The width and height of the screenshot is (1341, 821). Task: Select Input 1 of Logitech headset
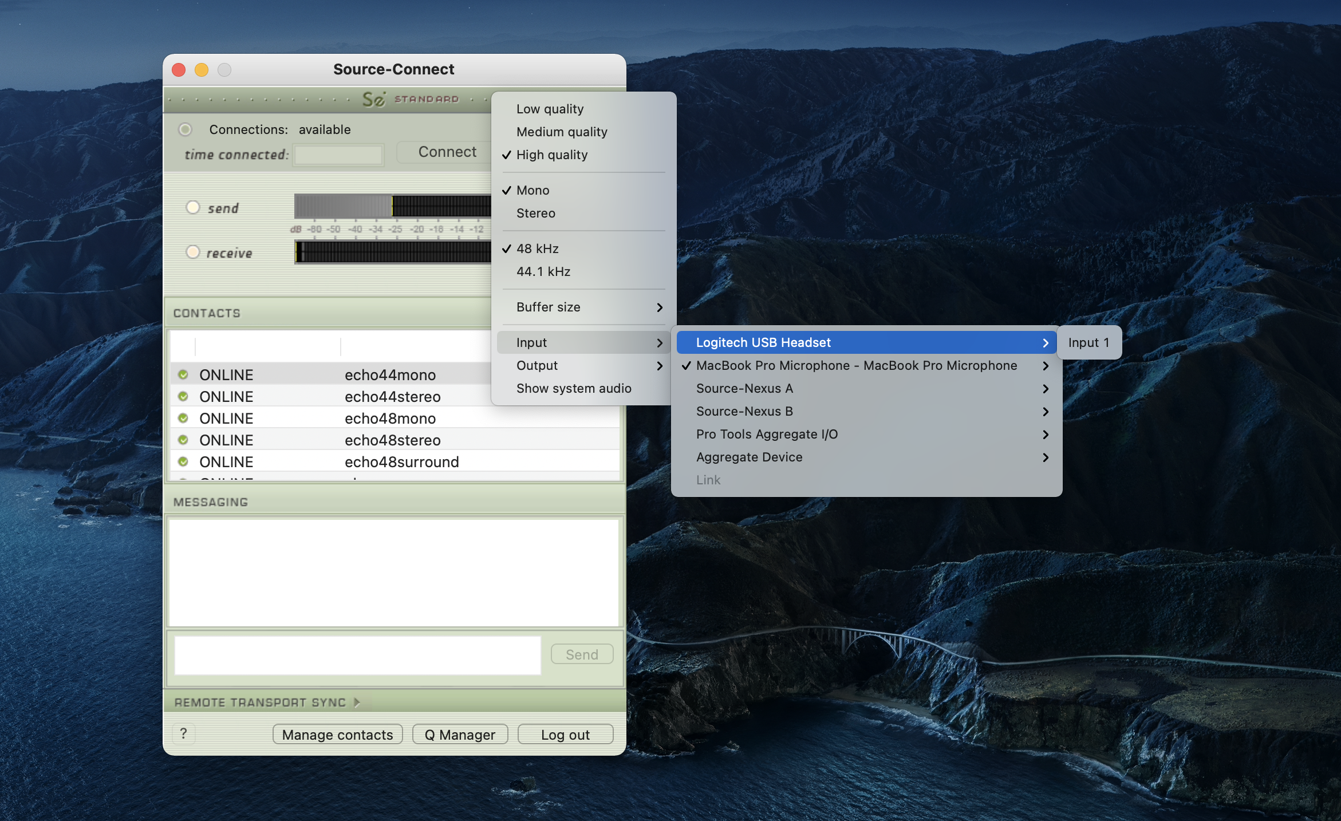tap(1088, 342)
